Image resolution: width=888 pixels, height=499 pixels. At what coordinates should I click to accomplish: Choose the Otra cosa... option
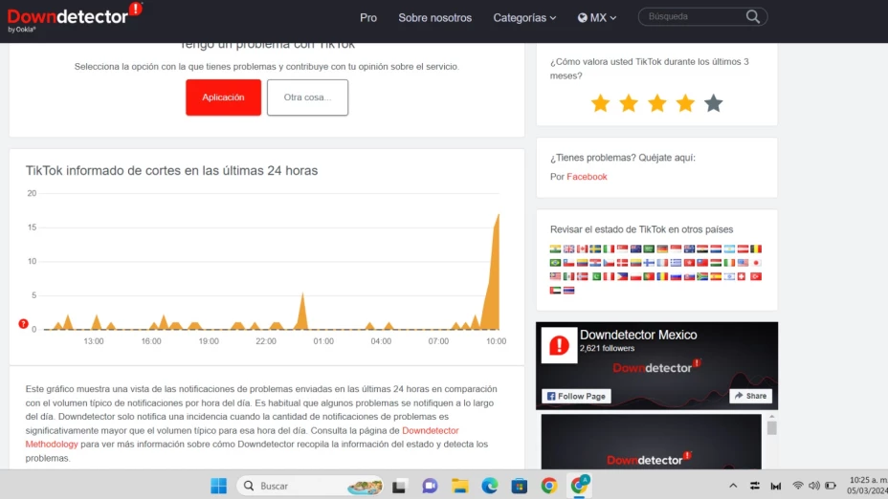click(307, 98)
